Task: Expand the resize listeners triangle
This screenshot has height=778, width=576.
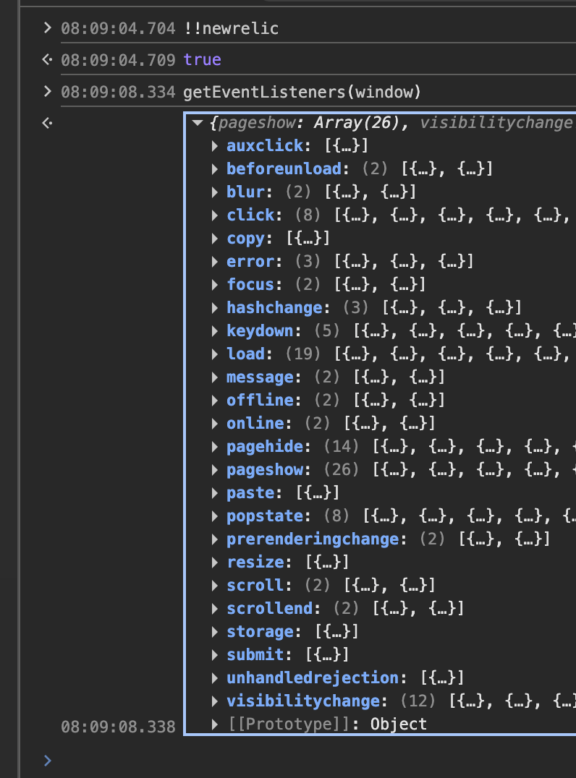Action: [x=214, y=563]
